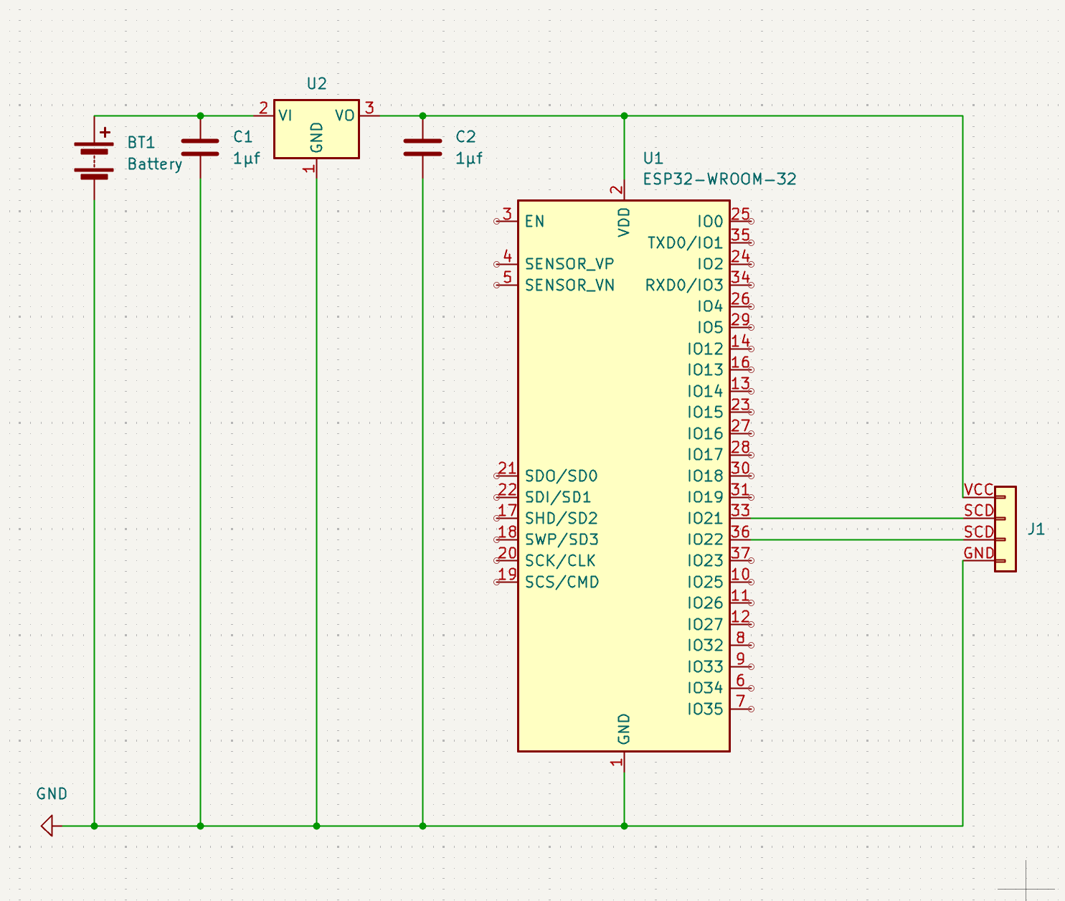Click the BT1 reference label
Image resolution: width=1065 pixels, height=901 pixels.
point(141,142)
